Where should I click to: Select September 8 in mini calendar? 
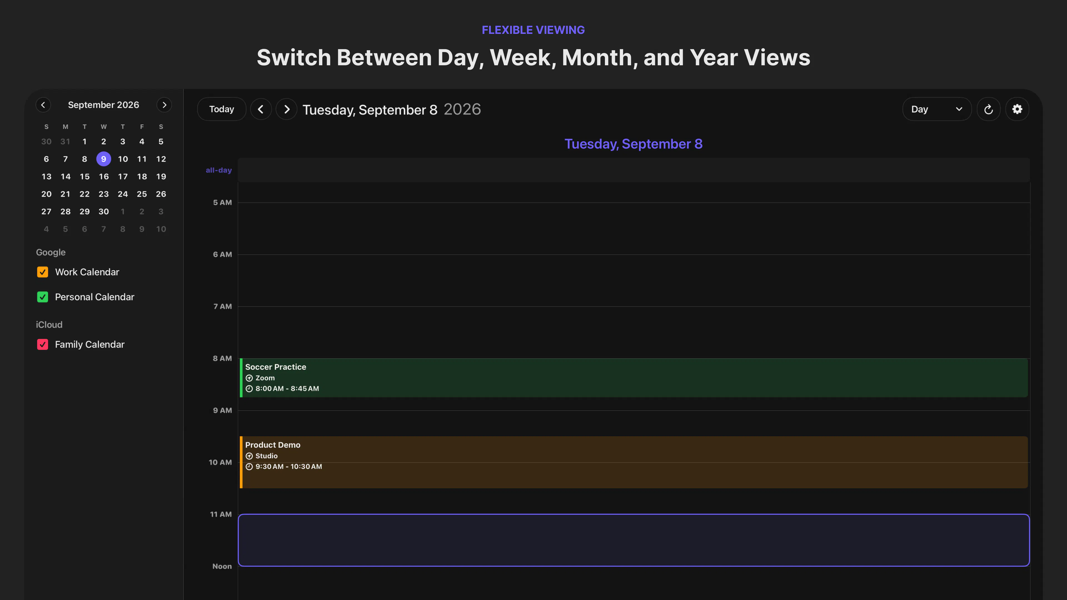(x=84, y=159)
